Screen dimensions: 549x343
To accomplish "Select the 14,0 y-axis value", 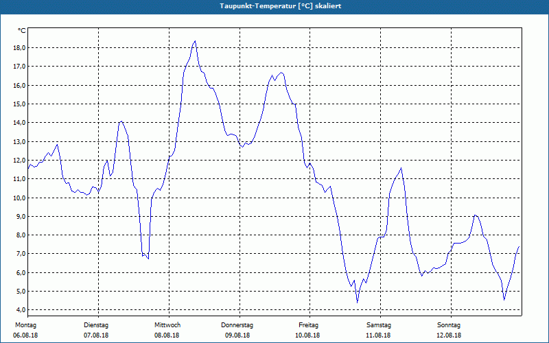I will tap(19, 123).
